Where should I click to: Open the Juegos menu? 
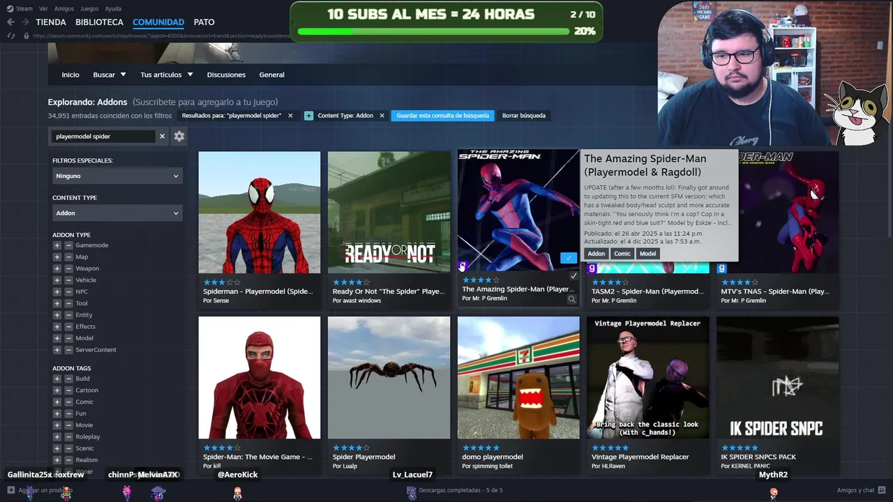pos(89,9)
